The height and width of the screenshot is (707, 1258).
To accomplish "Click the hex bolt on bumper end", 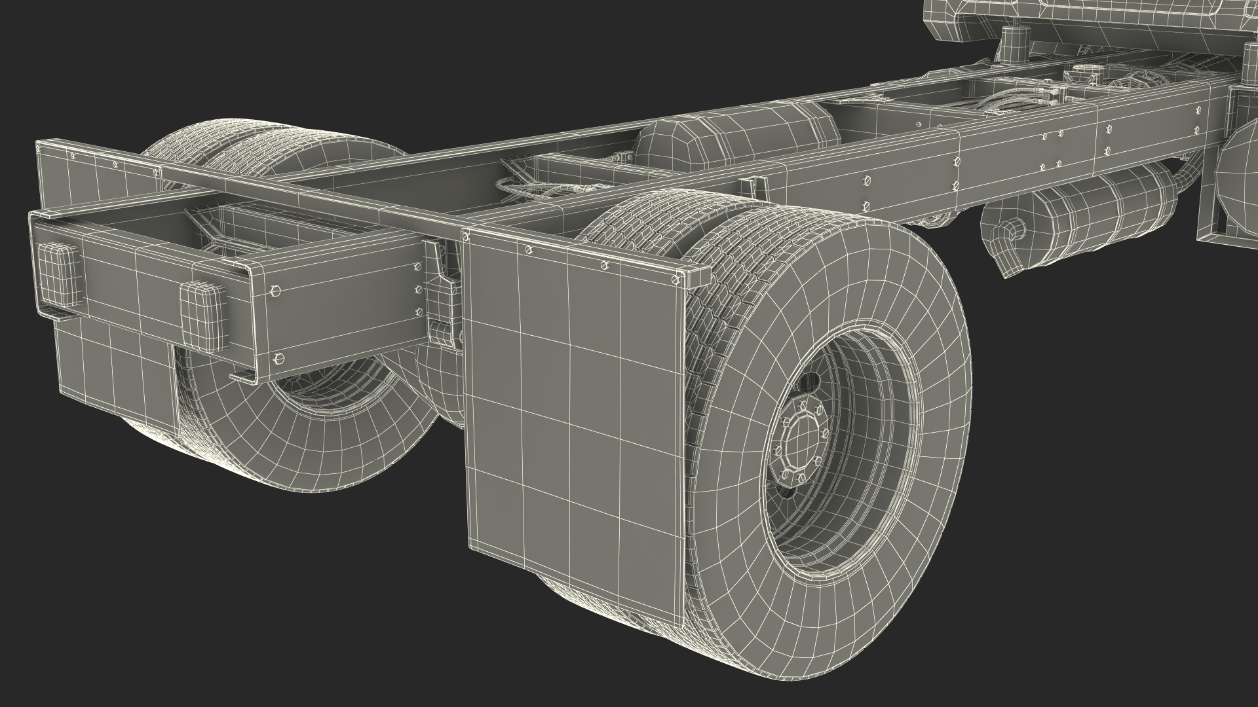I will click(x=276, y=289).
